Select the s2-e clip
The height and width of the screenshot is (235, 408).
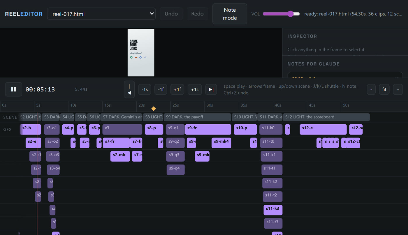[x=33, y=143]
